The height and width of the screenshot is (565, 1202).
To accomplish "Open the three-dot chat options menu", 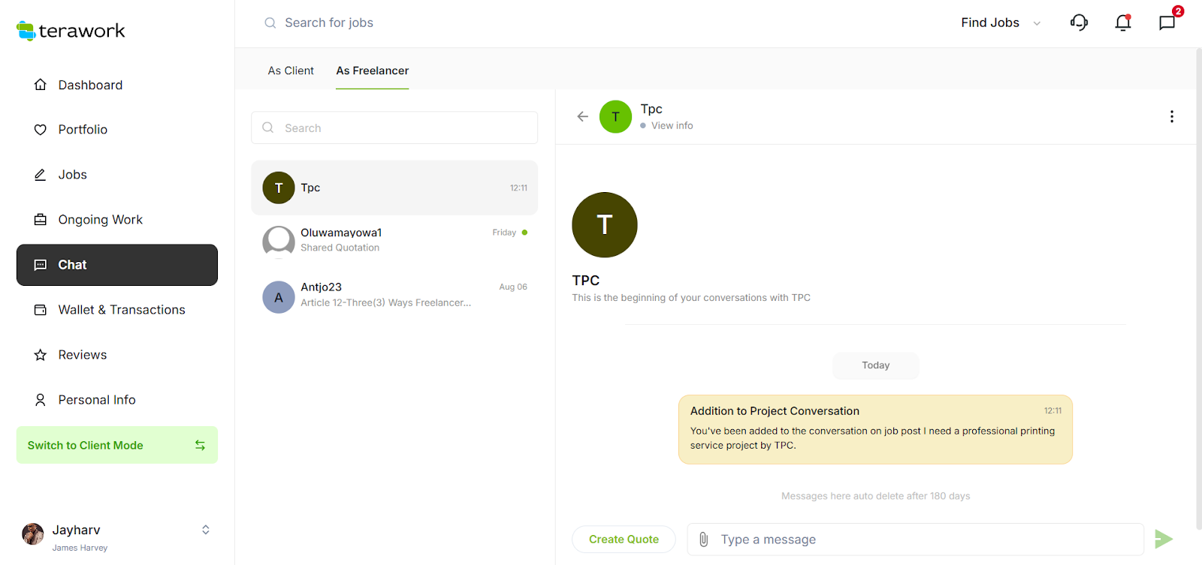I will 1171,116.
